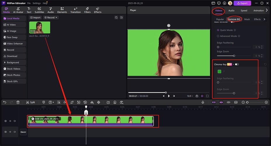Select the imported video thumbnail in media
Screen dimensions: 271x146
(39, 27)
